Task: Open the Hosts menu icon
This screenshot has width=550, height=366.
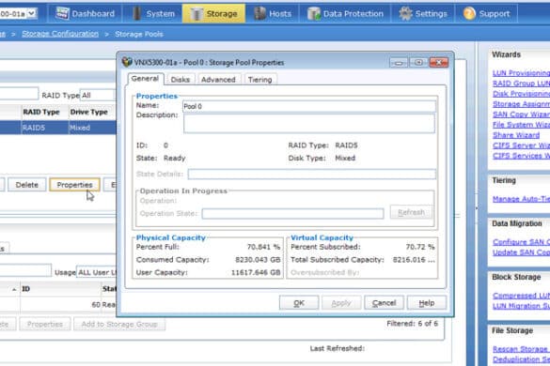Action: pyautogui.click(x=259, y=13)
